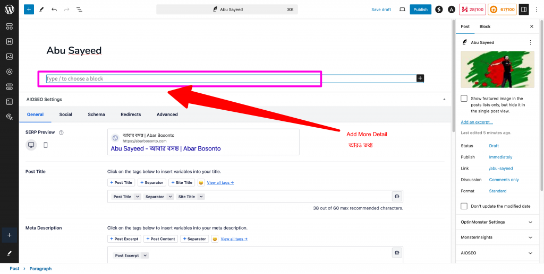
Task: Switch to the Block tab
Action: [484, 26]
